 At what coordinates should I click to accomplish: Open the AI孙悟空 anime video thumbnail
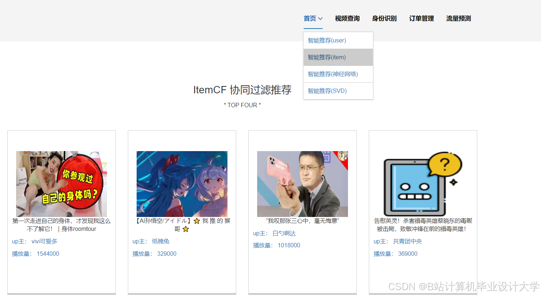(182, 184)
